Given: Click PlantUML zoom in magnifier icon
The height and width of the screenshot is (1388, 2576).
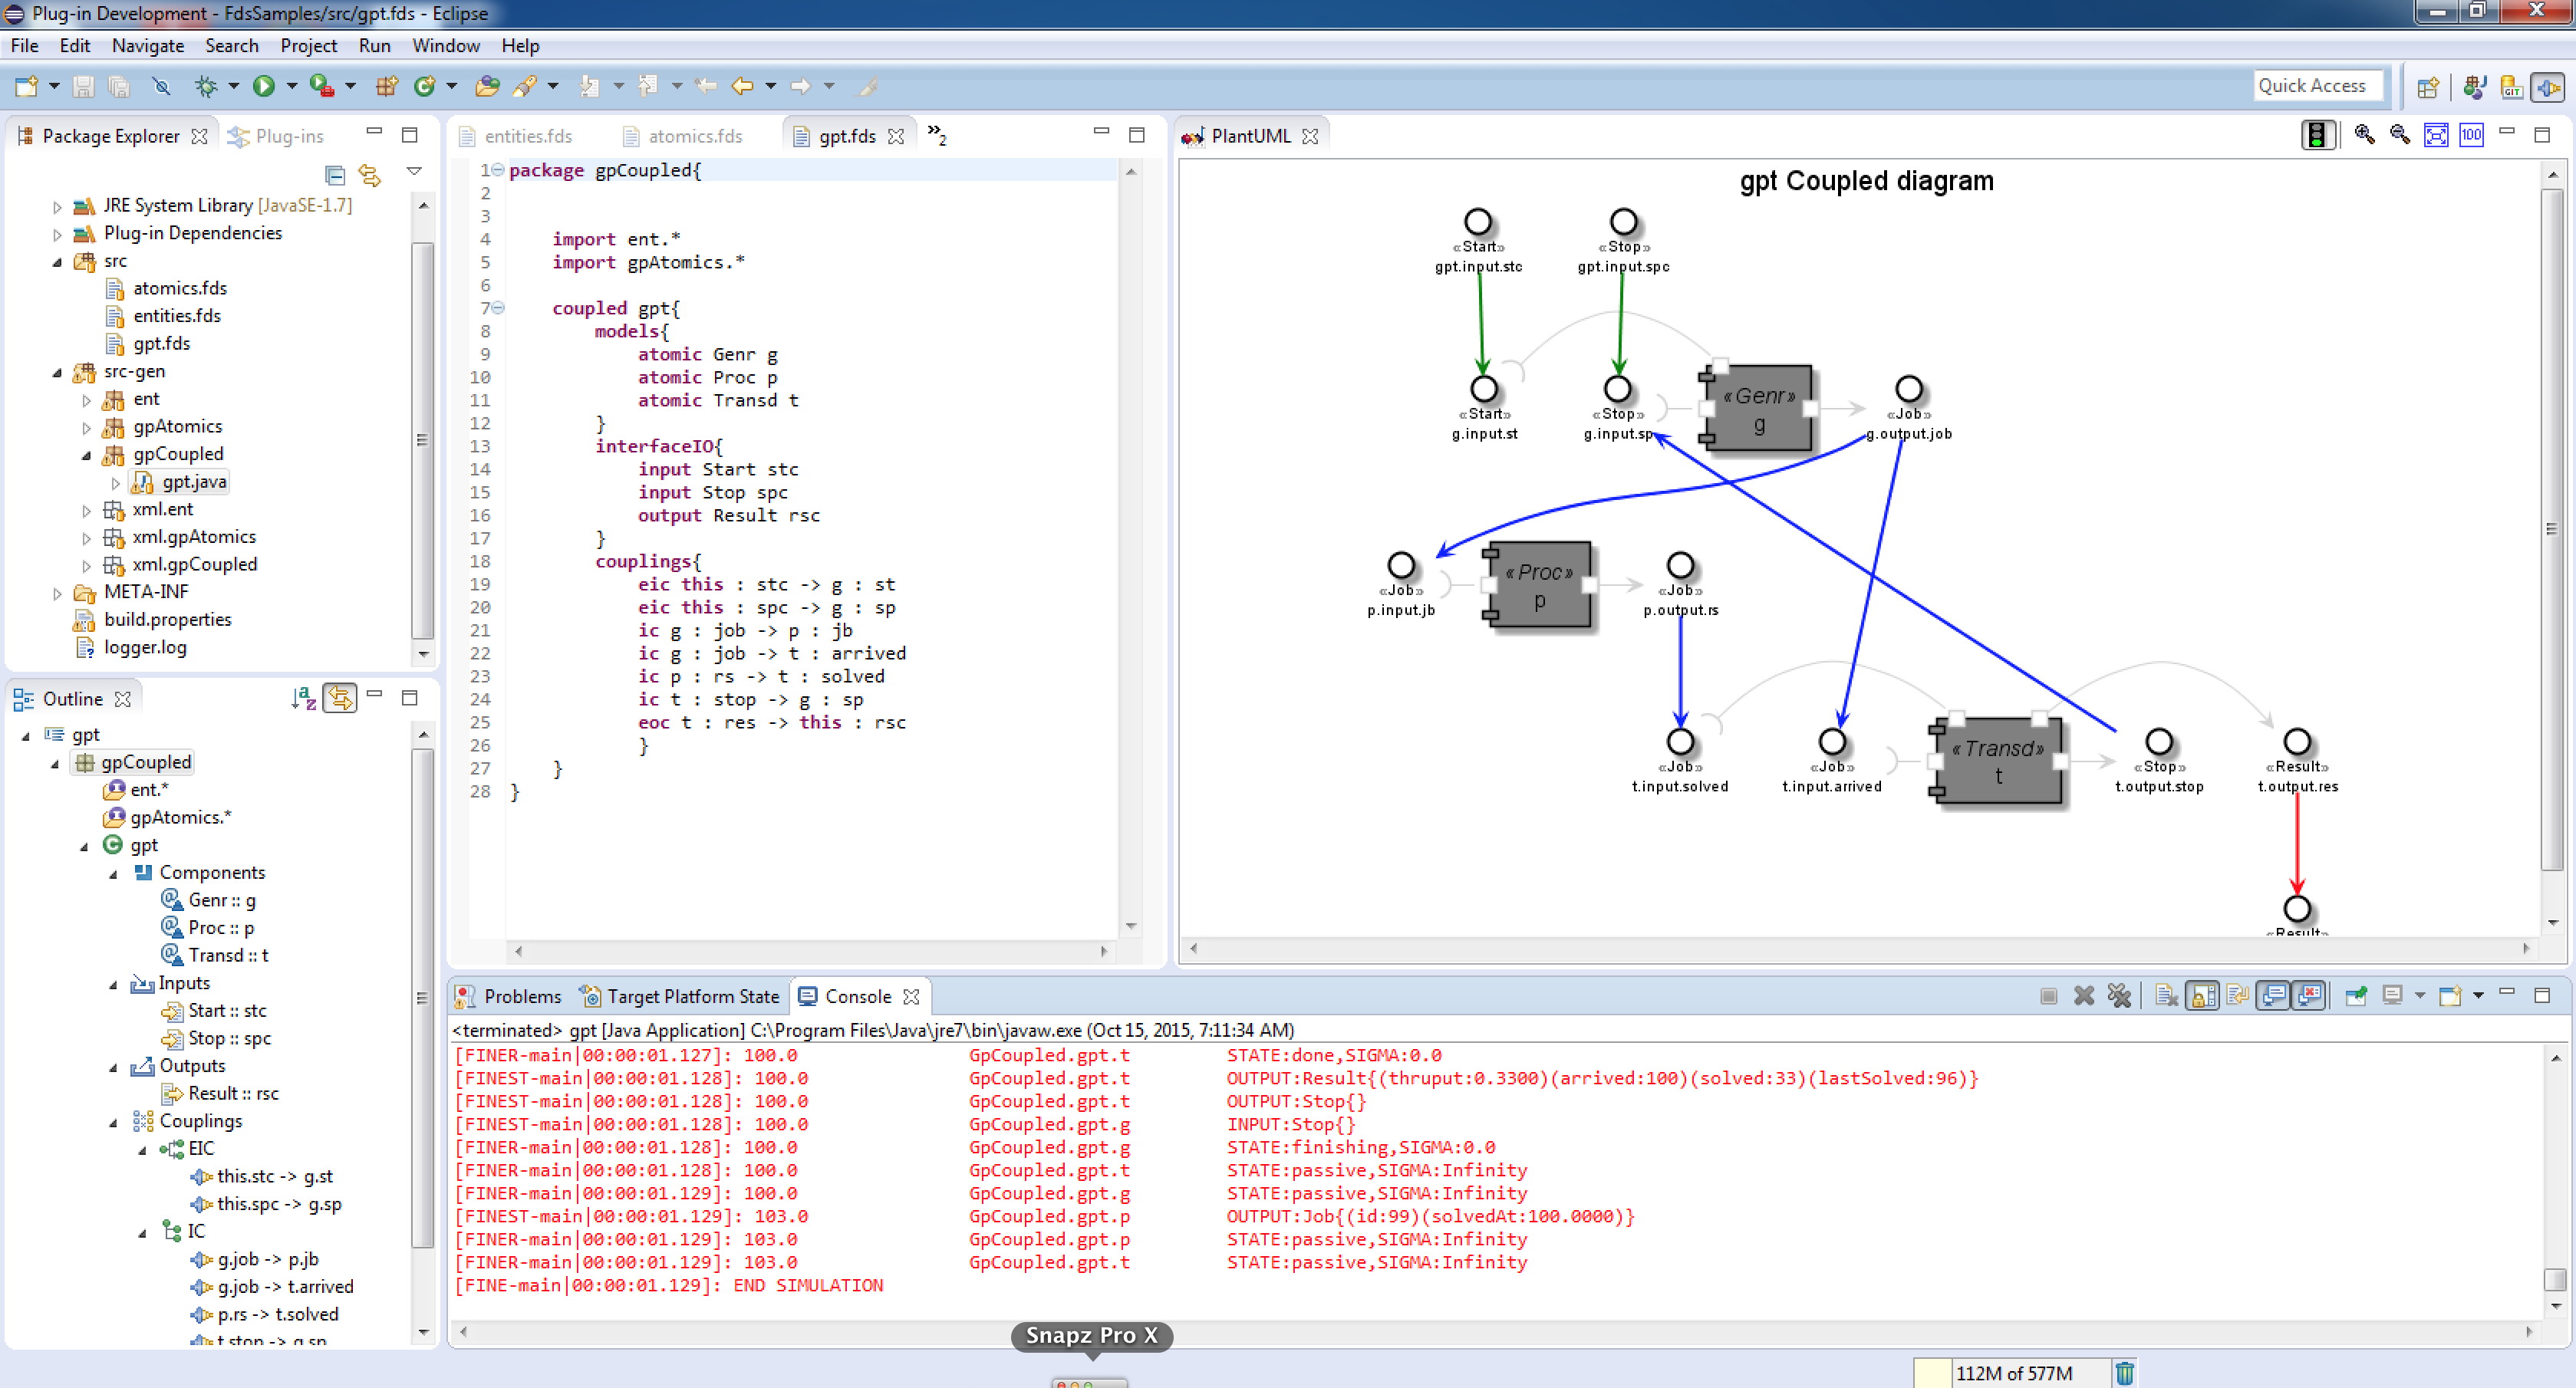Looking at the screenshot, I should tap(2365, 135).
